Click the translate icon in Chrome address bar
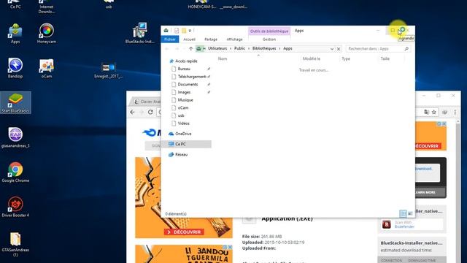This screenshot has width=467, height=263. pos(426,112)
